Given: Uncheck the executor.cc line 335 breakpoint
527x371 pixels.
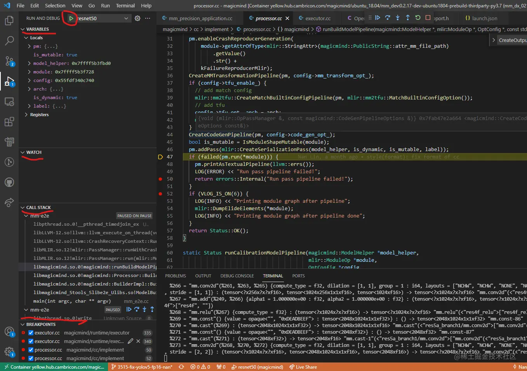Looking at the screenshot, I should click(x=31, y=333).
